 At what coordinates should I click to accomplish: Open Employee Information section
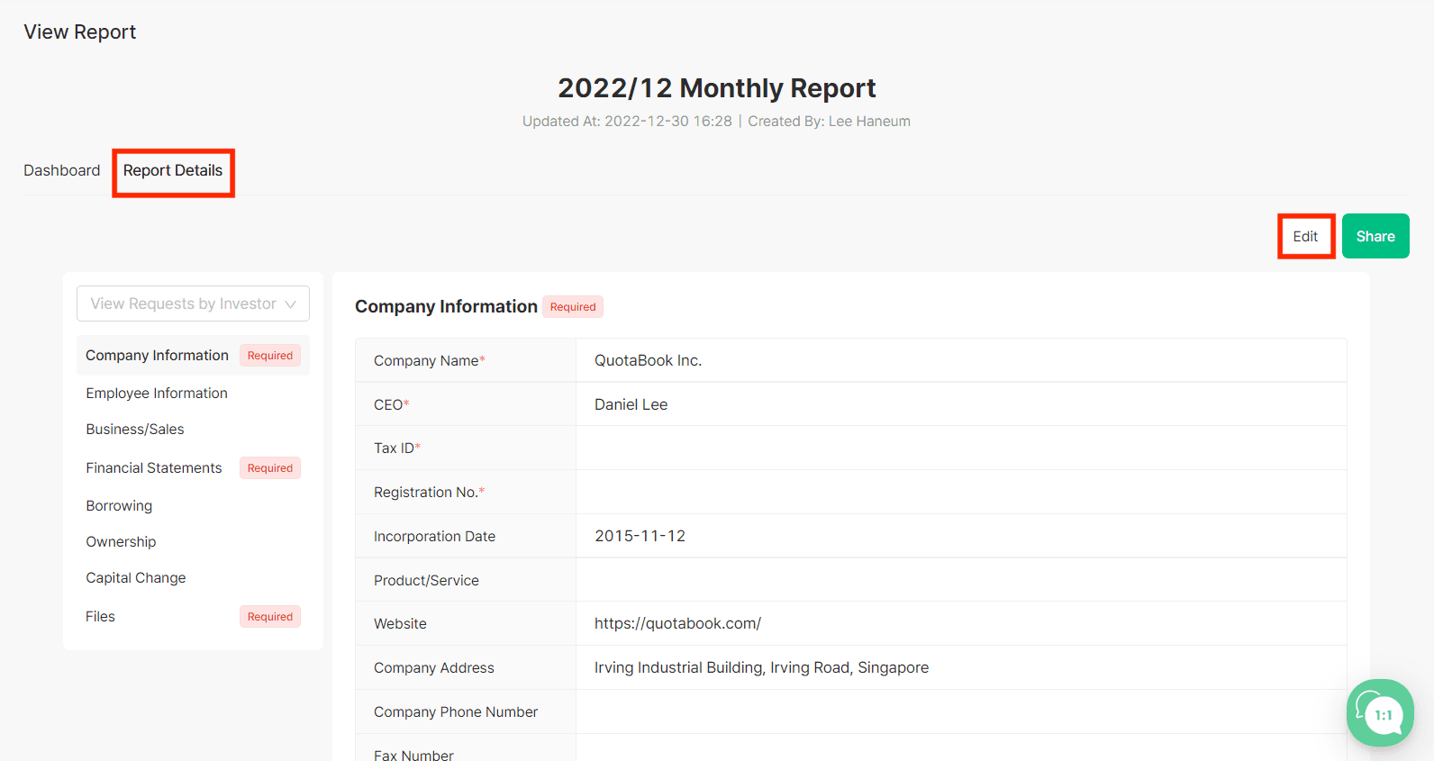157,394
